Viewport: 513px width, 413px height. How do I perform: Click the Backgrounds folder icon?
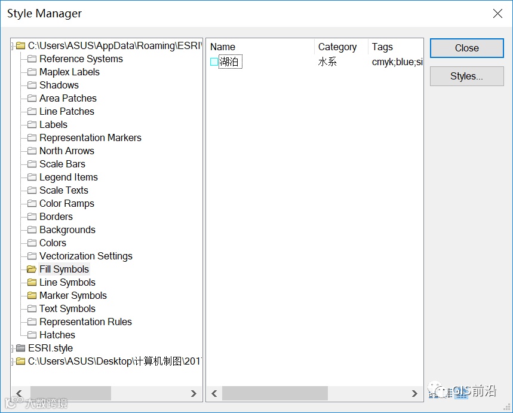pos(32,230)
